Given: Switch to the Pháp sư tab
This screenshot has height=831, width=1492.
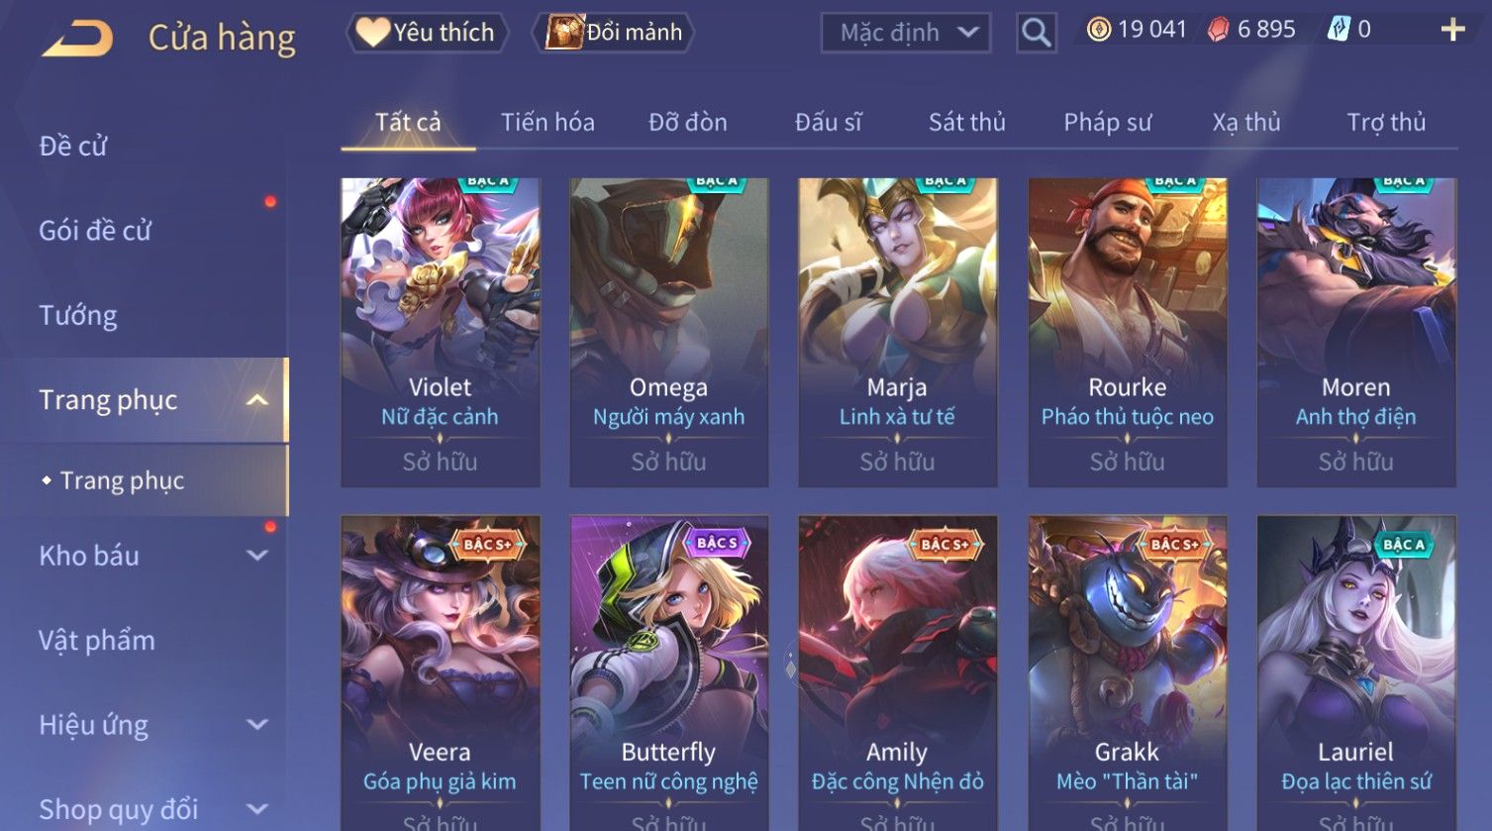Looking at the screenshot, I should click(1107, 122).
